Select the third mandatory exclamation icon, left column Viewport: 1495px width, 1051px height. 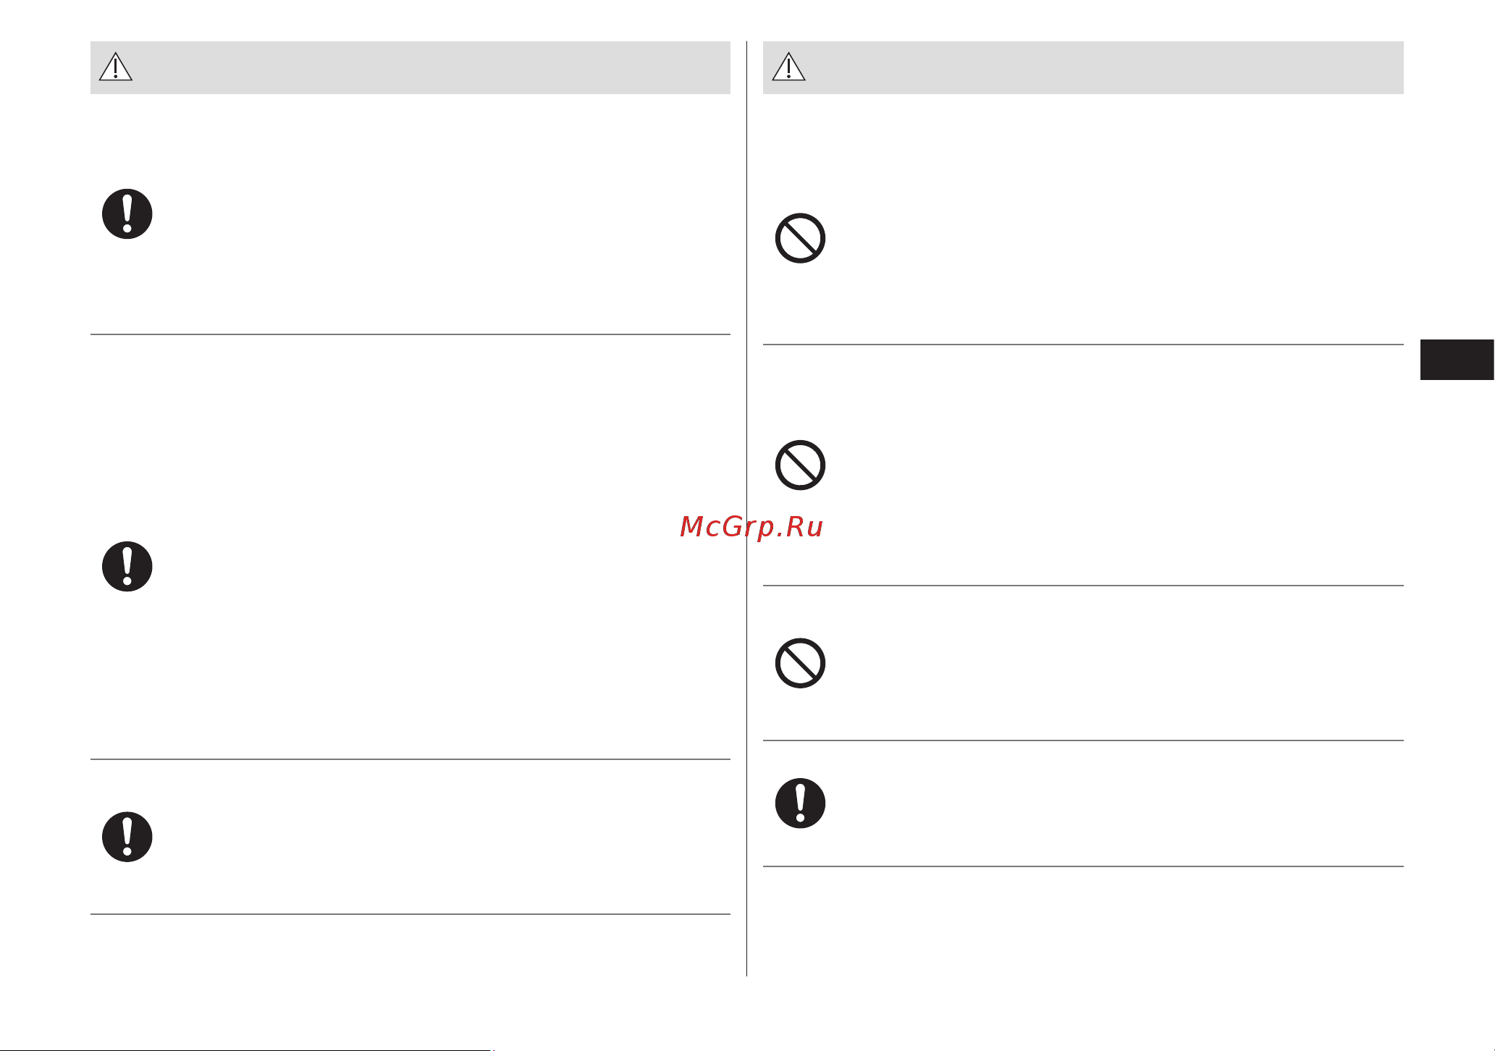tap(127, 837)
